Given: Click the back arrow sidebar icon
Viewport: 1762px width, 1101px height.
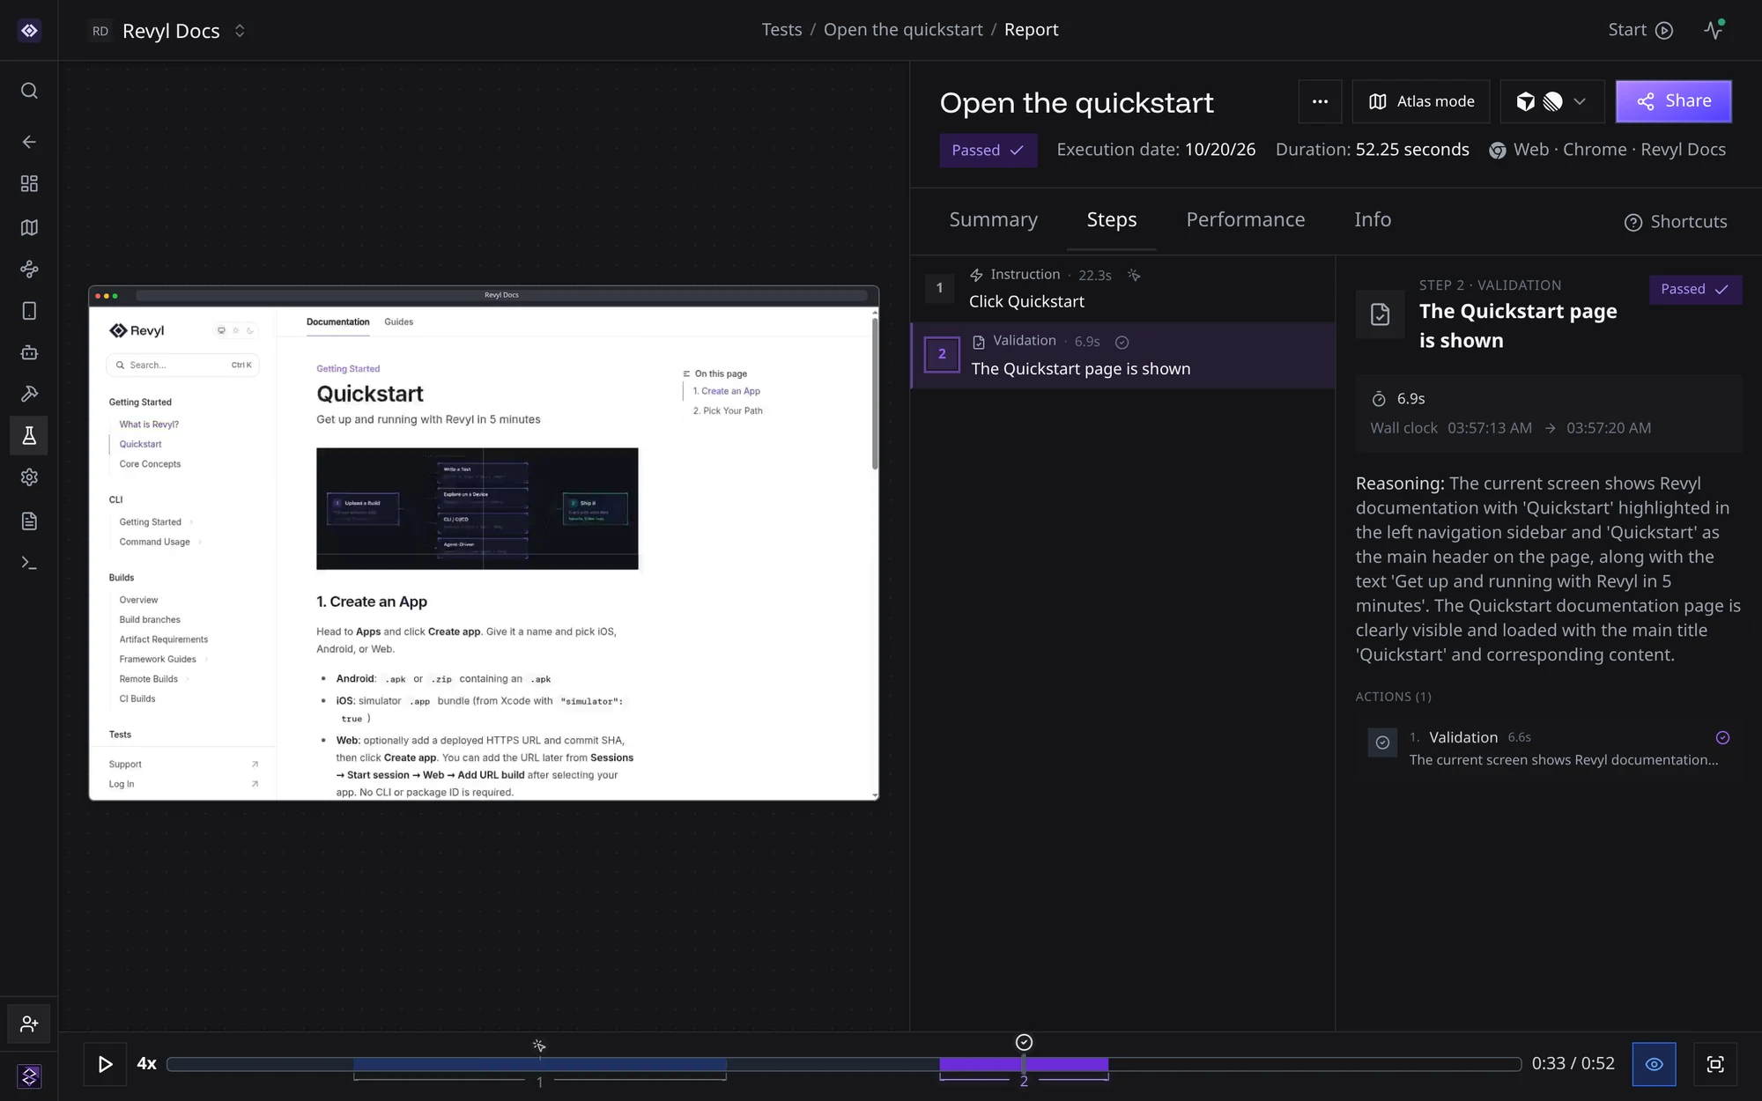Looking at the screenshot, I should 29,142.
